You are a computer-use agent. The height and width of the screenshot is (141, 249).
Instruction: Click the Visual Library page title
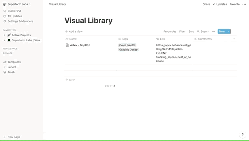point(88,21)
